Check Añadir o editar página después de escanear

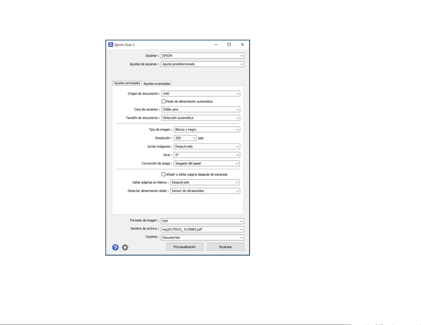point(164,174)
